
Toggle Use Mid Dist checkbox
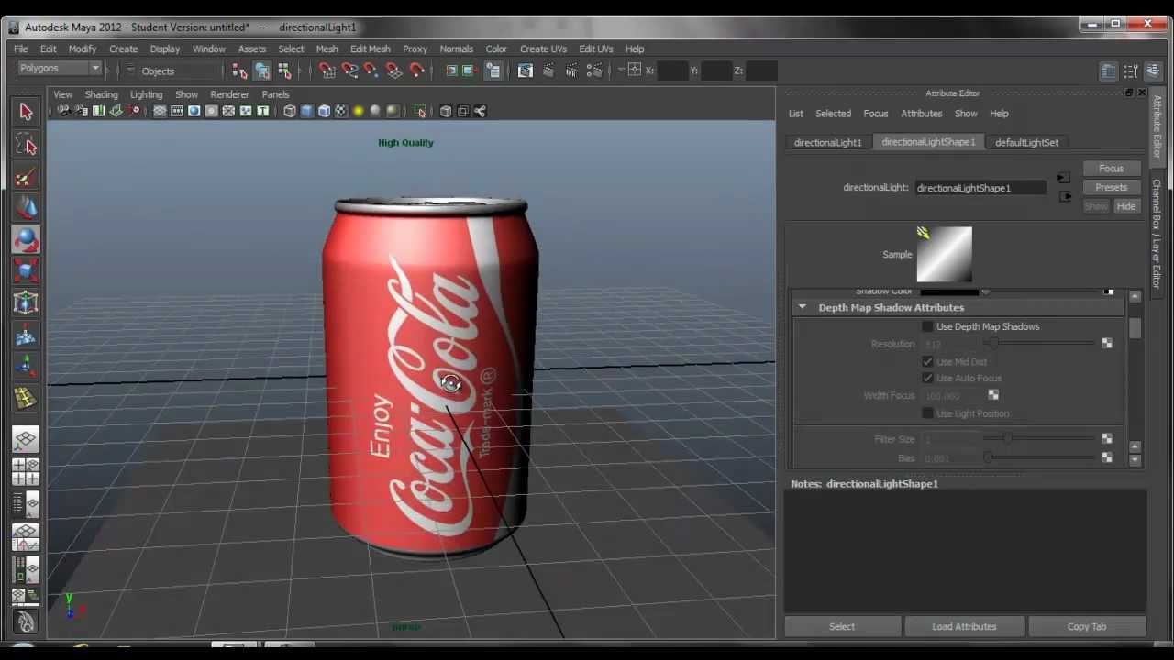click(x=927, y=362)
